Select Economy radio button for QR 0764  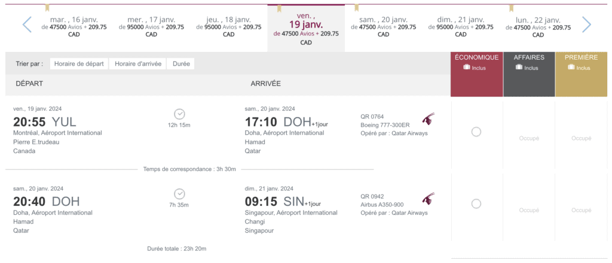(x=476, y=132)
